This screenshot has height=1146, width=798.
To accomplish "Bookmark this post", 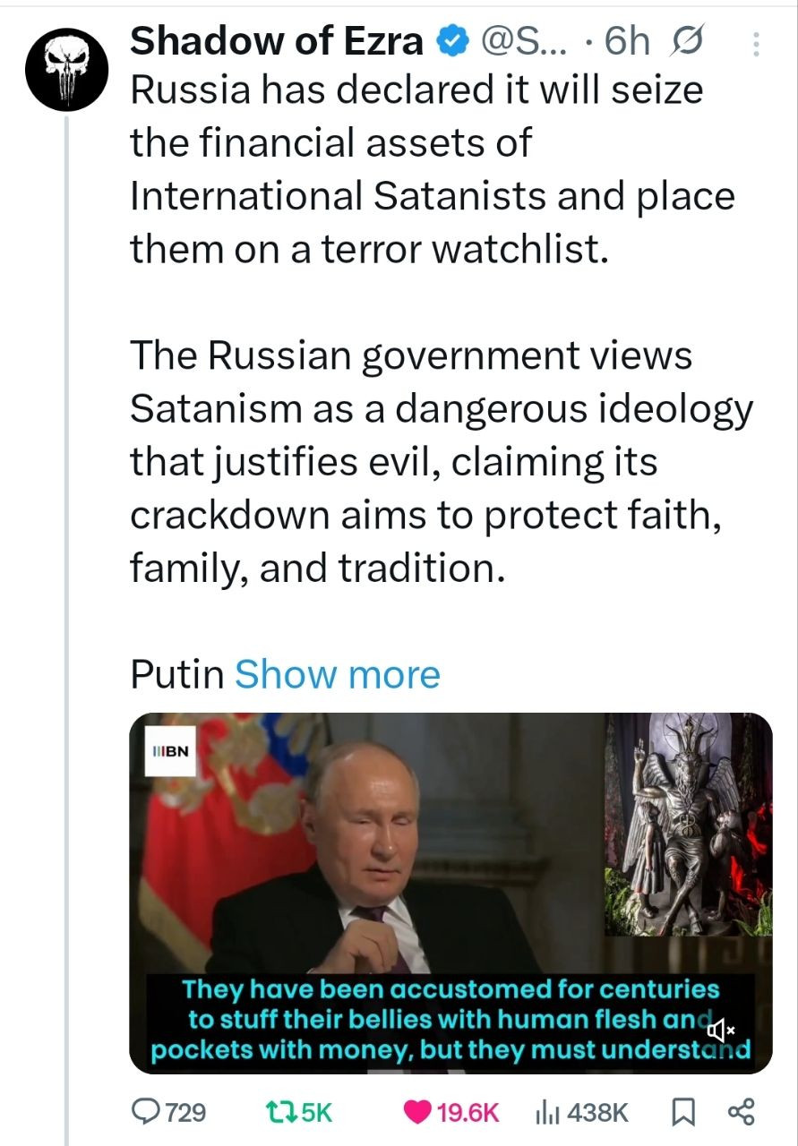I will [x=682, y=1112].
